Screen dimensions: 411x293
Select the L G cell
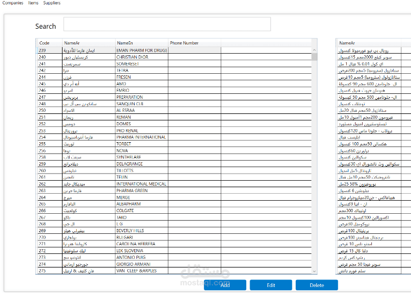tap(142, 224)
